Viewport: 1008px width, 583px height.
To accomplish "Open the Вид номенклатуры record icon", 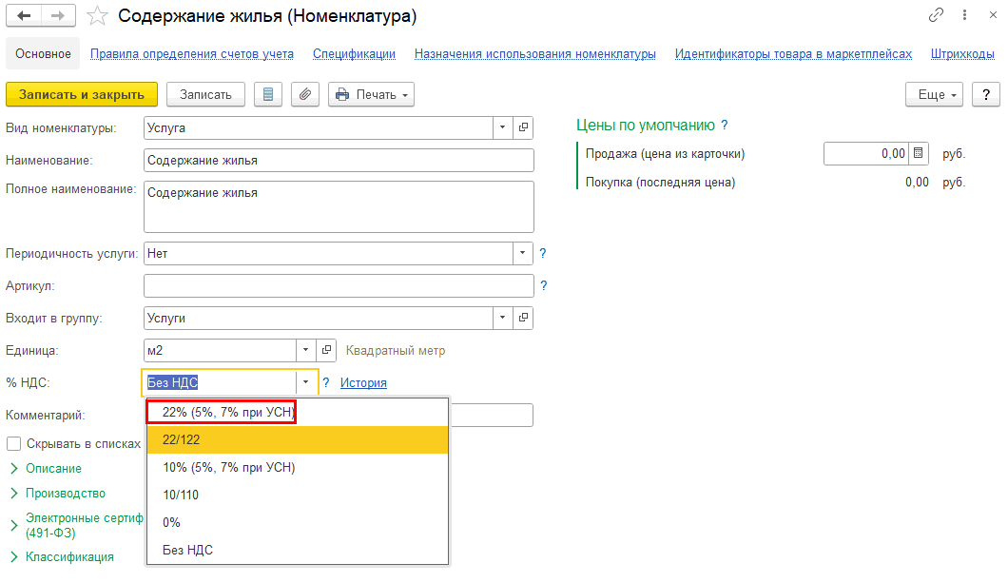I will pos(523,127).
